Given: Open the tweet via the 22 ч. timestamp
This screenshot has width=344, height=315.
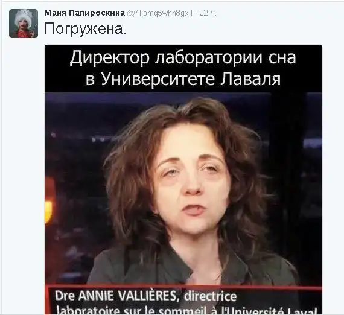Looking at the screenshot, I should pyautogui.click(x=208, y=13).
